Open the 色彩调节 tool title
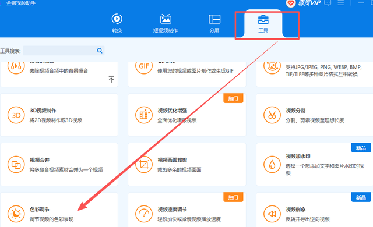Viewport: 373px width, 227px height. tap(40, 210)
